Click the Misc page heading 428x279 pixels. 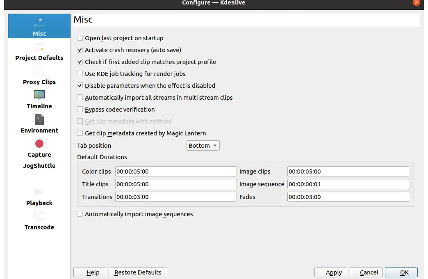point(83,19)
